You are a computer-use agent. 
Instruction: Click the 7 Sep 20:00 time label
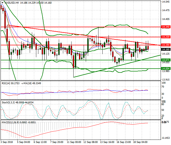[57, 142]
